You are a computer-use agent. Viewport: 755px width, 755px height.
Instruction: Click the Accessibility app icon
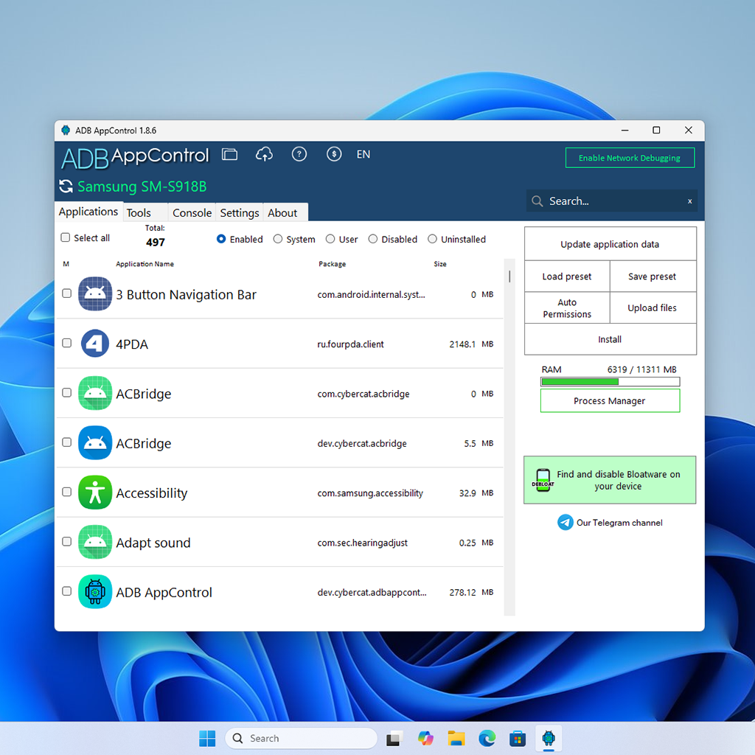point(95,492)
